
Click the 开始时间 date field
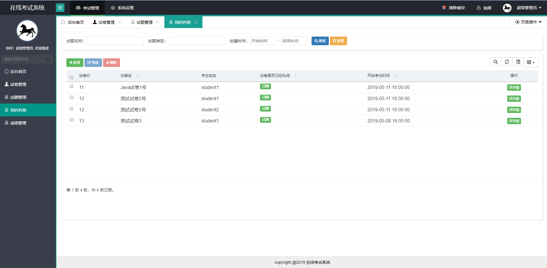[263, 41]
